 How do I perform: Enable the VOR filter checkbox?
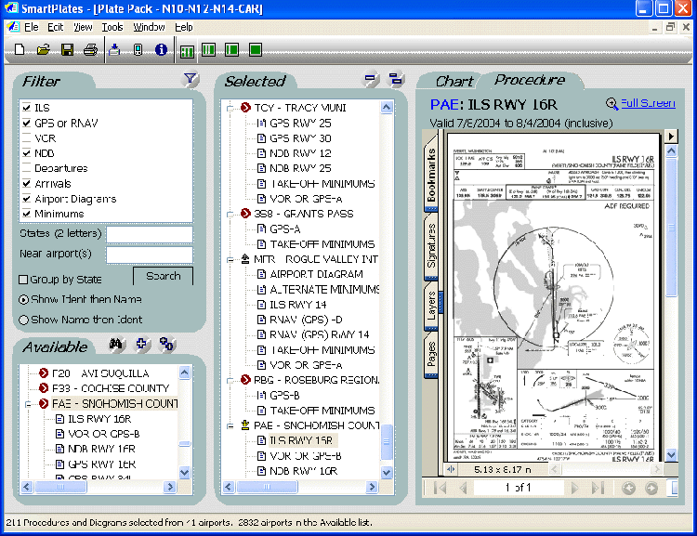(27, 137)
